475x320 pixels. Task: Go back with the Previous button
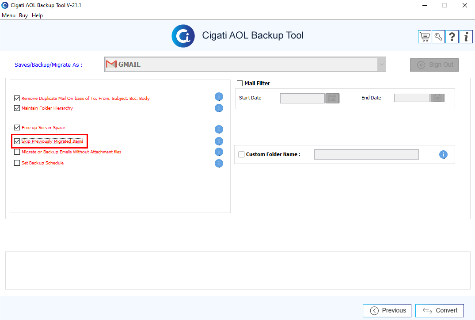click(x=387, y=311)
